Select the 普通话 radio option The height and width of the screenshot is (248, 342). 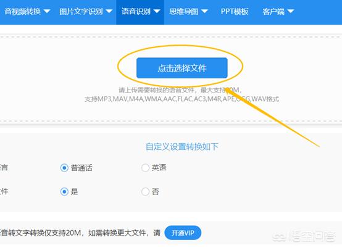(x=64, y=168)
